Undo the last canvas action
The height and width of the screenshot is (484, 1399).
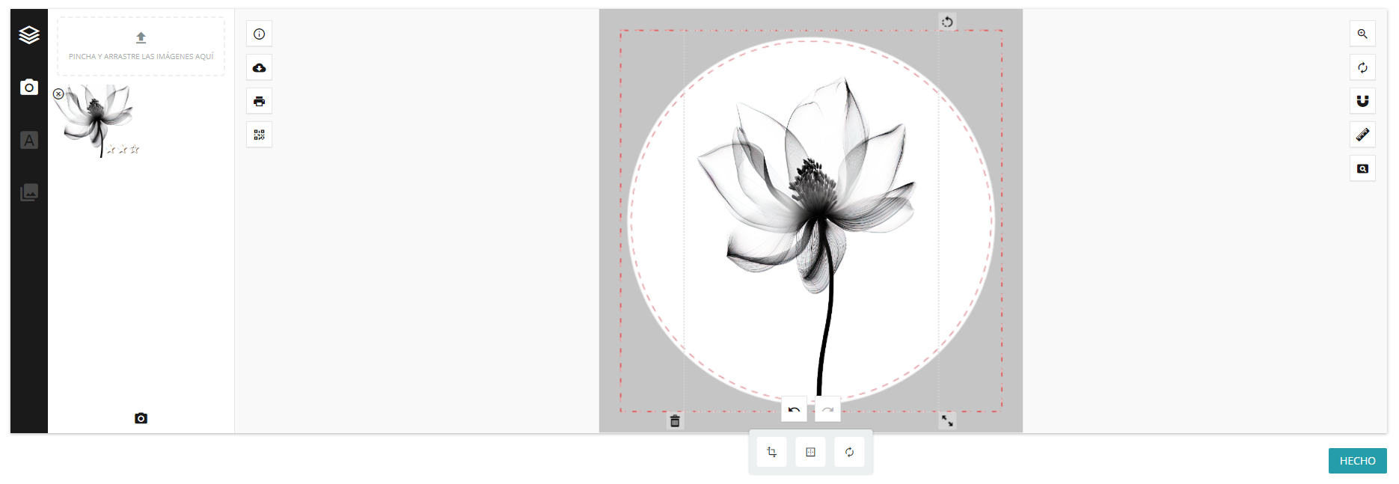pyautogui.click(x=794, y=409)
